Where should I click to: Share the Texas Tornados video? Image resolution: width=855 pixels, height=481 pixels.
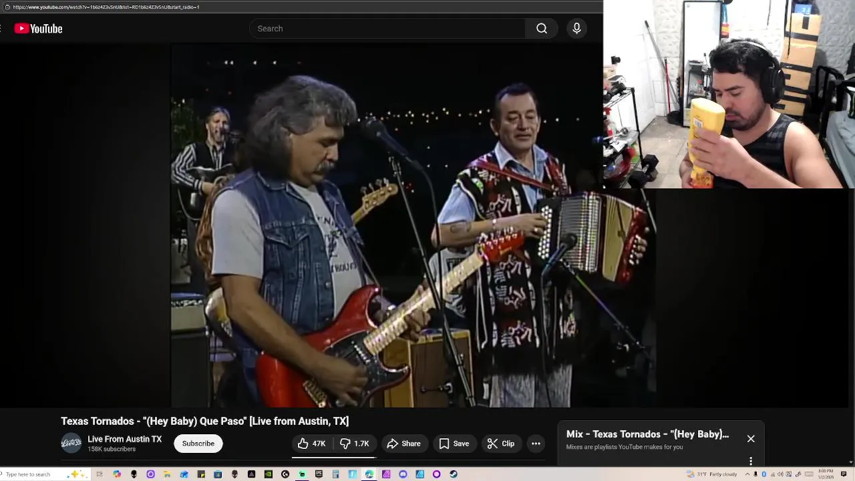click(403, 444)
